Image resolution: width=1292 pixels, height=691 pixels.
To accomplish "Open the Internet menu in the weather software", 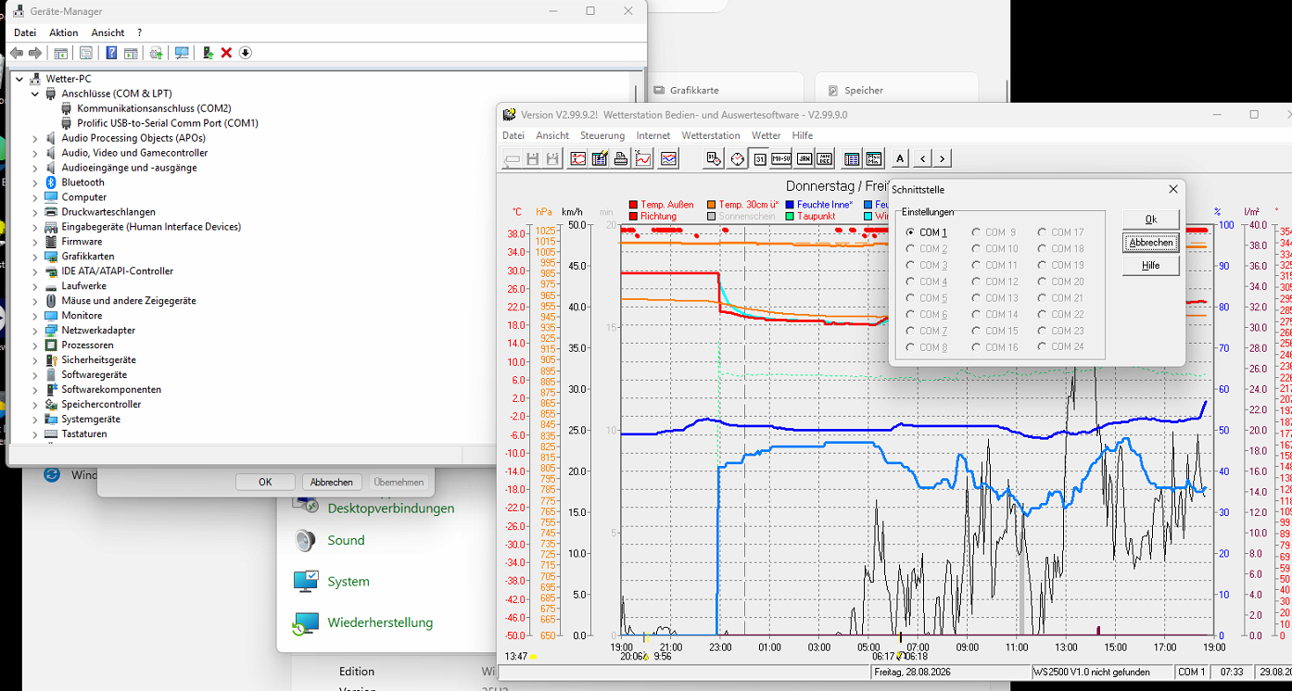I will [653, 135].
